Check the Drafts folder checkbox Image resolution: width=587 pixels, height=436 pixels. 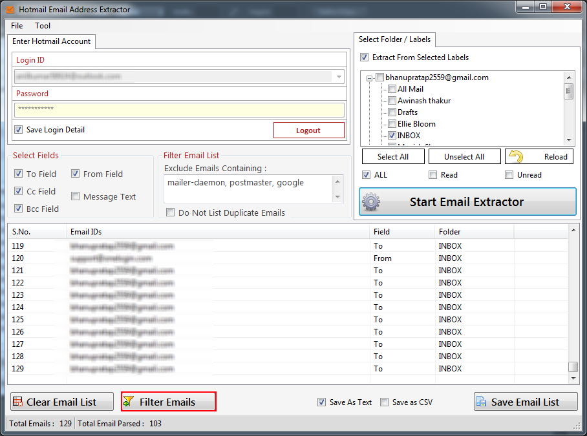tap(392, 112)
